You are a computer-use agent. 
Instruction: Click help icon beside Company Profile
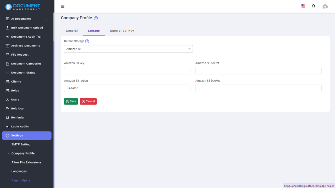click(96, 18)
